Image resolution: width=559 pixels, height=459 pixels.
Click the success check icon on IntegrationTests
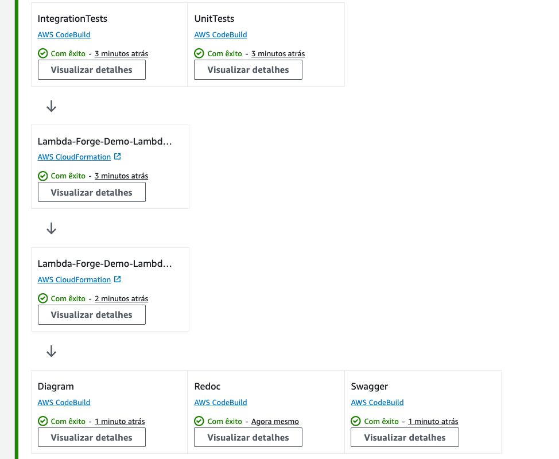click(42, 53)
